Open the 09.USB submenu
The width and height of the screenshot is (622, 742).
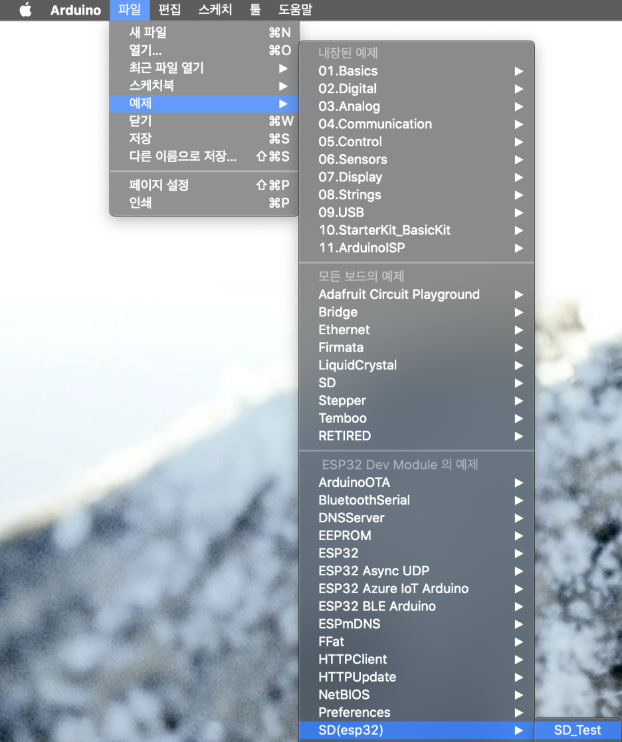pyautogui.click(x=417, y=213)
